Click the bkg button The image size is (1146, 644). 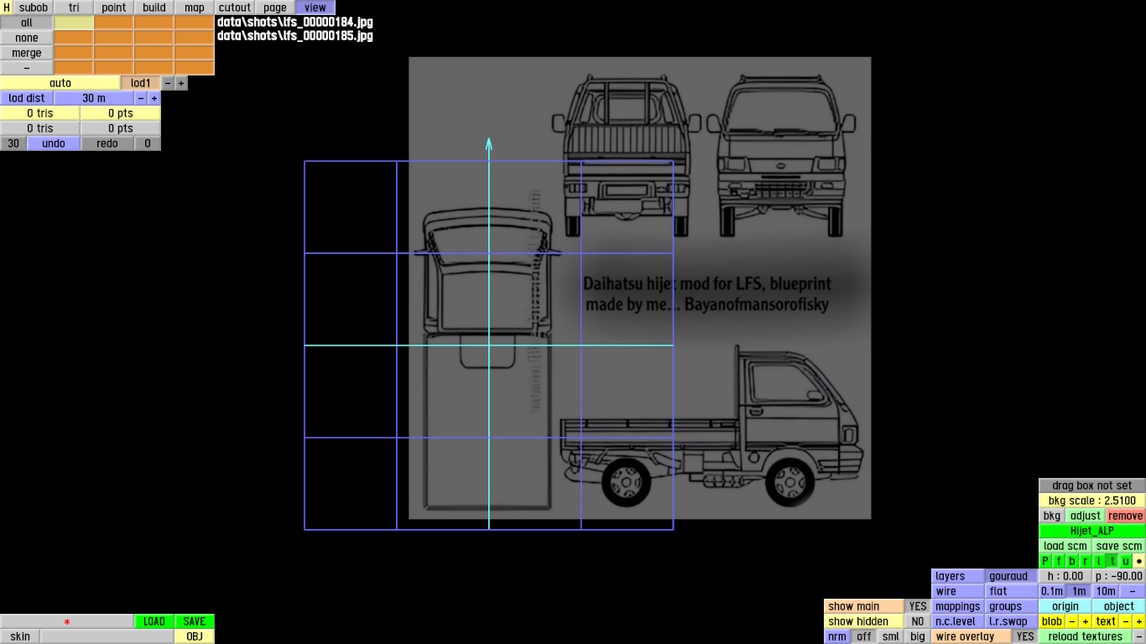coord(1052,516)
